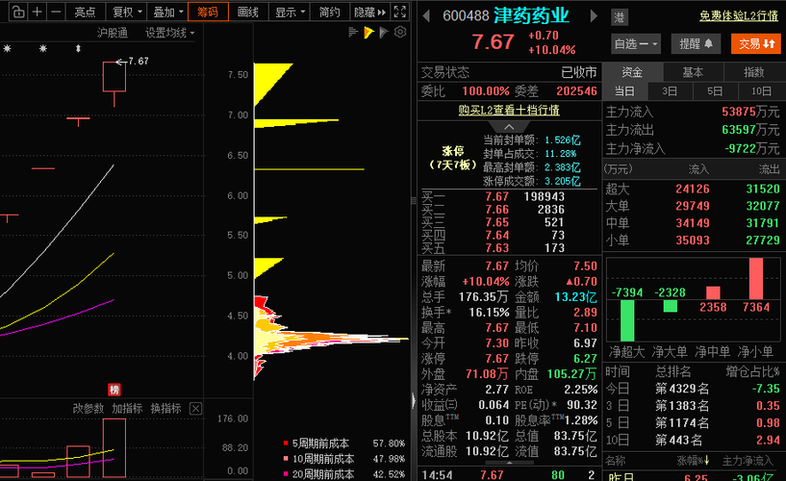Click the 净小单 red bar in chart

click(x=756, y=279)
